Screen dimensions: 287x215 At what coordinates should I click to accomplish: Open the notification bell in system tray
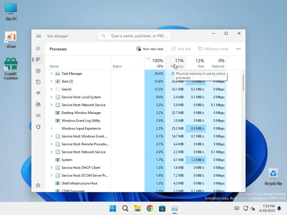point(279,208)
